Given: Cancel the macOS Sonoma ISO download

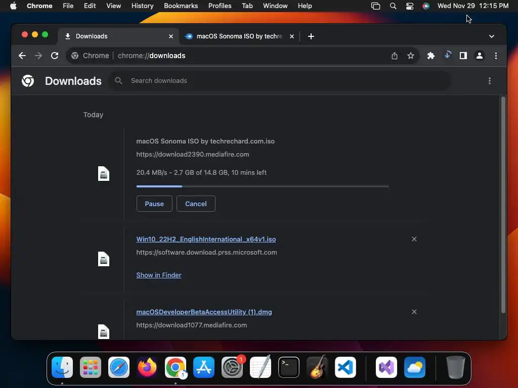Looking at the screenshot, I should pos(196,204).
